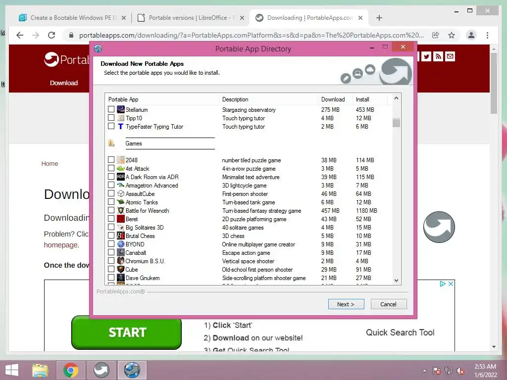Viewport: 507px width, 380px height.
Task: Click the Atomic Tanks icon
Action: point(121,202)
